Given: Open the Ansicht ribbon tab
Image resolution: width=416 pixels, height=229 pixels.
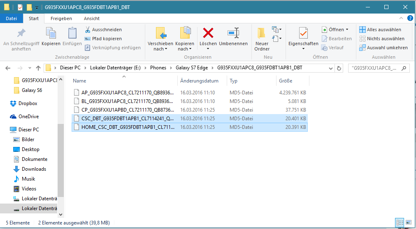Looking at the screenshot, I should click(x=91, y=18).
